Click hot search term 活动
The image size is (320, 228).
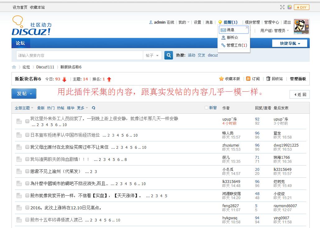(x=191, y=55)
